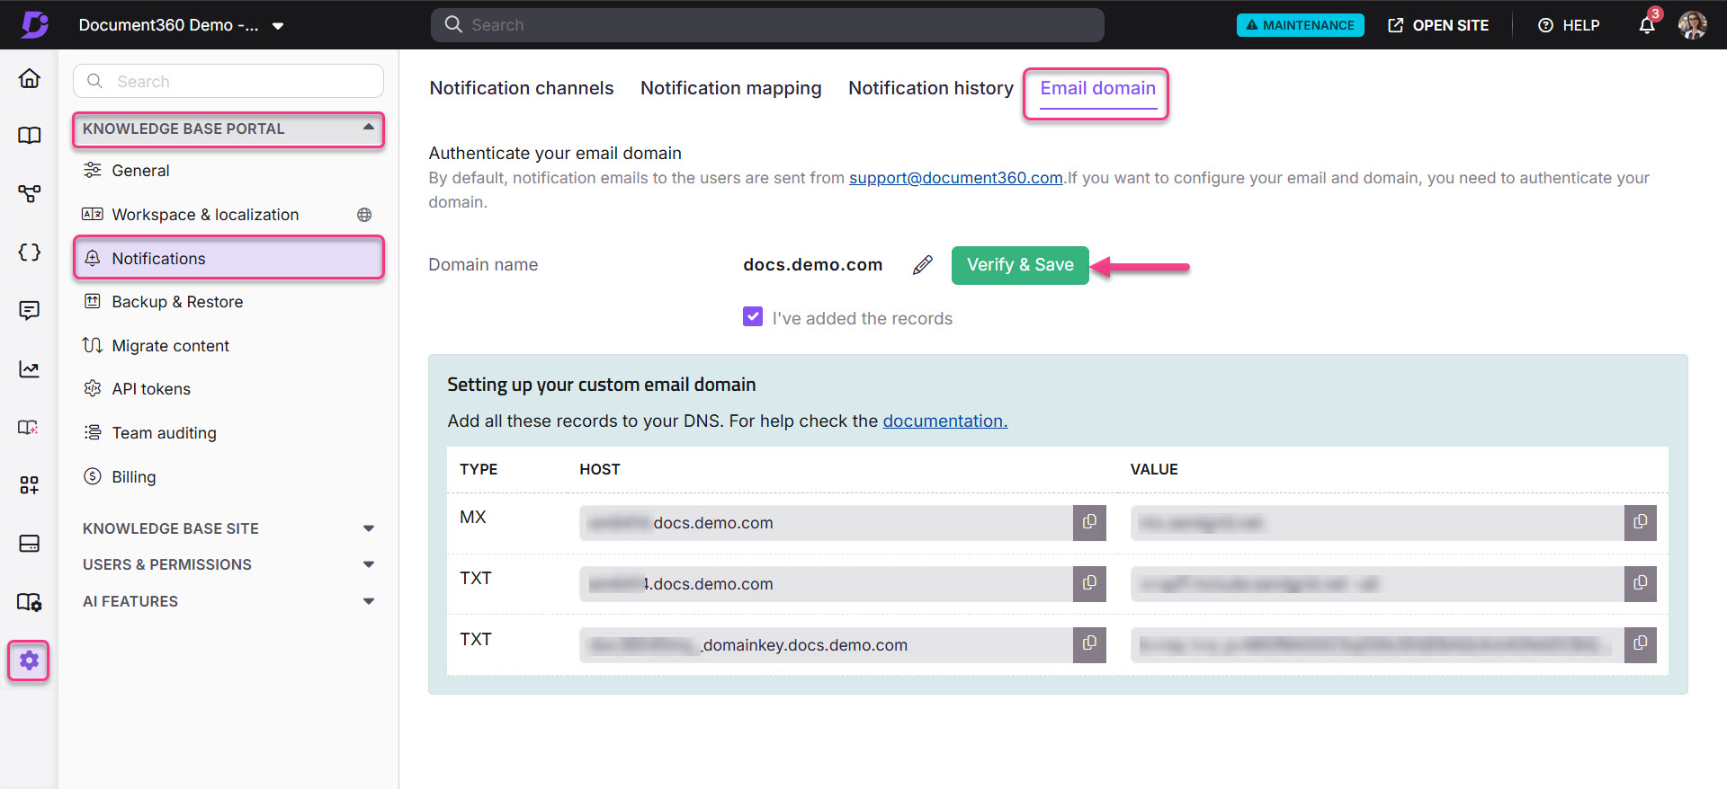Edit domain name with pencil icon

coord(922,265)
